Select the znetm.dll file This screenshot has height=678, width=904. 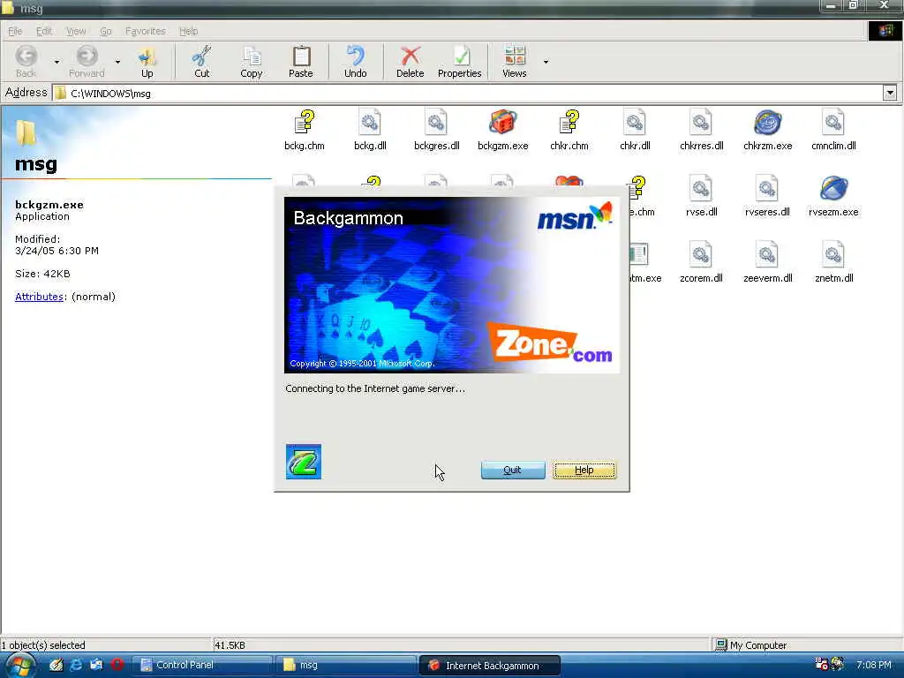click(x=833, y=263)
